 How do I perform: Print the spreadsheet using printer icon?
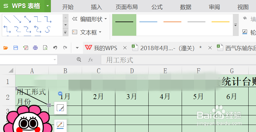pyautogui.click(x=35, y=48)
